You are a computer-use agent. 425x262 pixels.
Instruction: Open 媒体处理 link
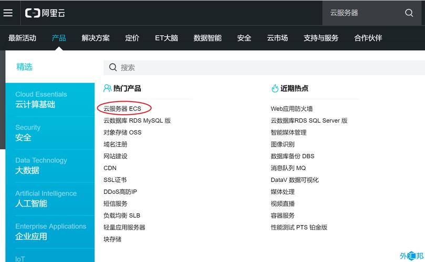pos(283,192)
